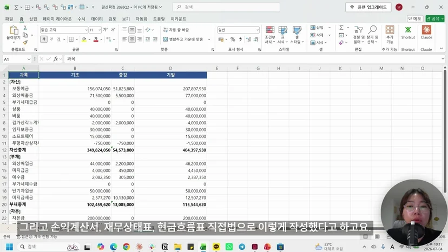Toggle Align Right

point(140,39)
